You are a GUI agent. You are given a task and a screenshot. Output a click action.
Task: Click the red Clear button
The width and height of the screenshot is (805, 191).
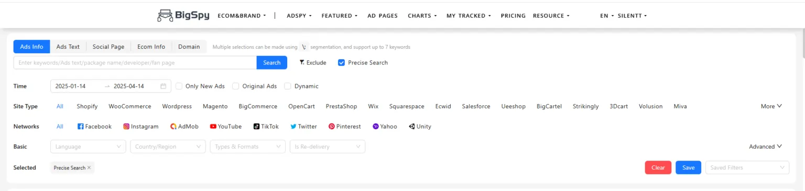(658, 167)
